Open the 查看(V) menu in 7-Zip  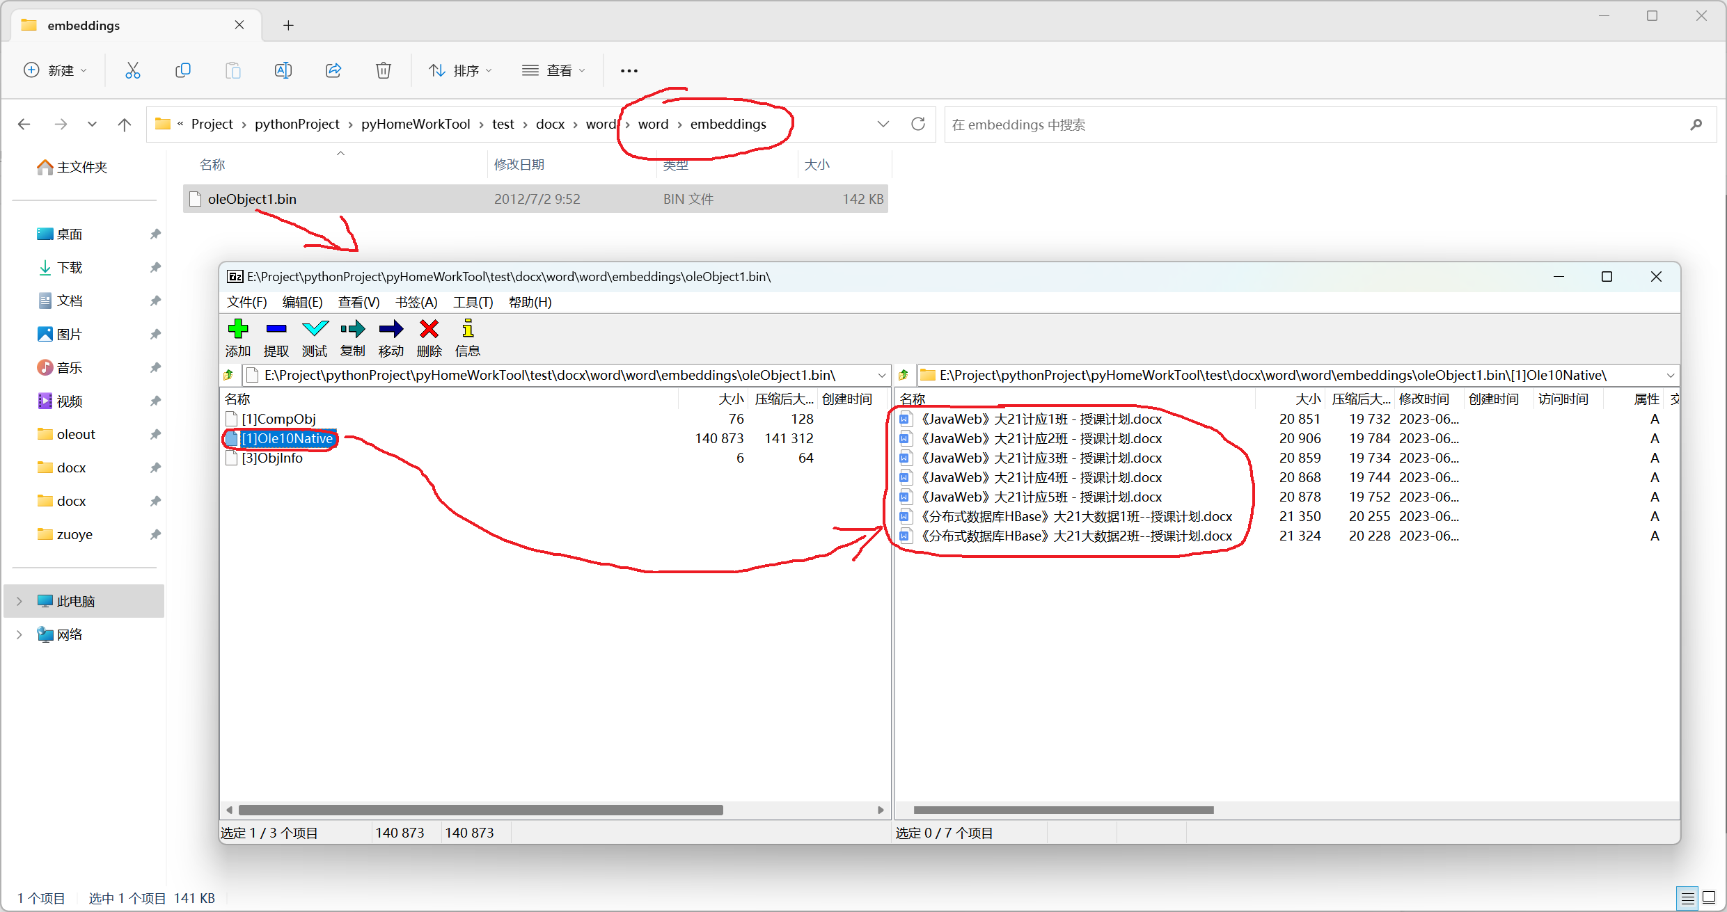tap(359, 302)
